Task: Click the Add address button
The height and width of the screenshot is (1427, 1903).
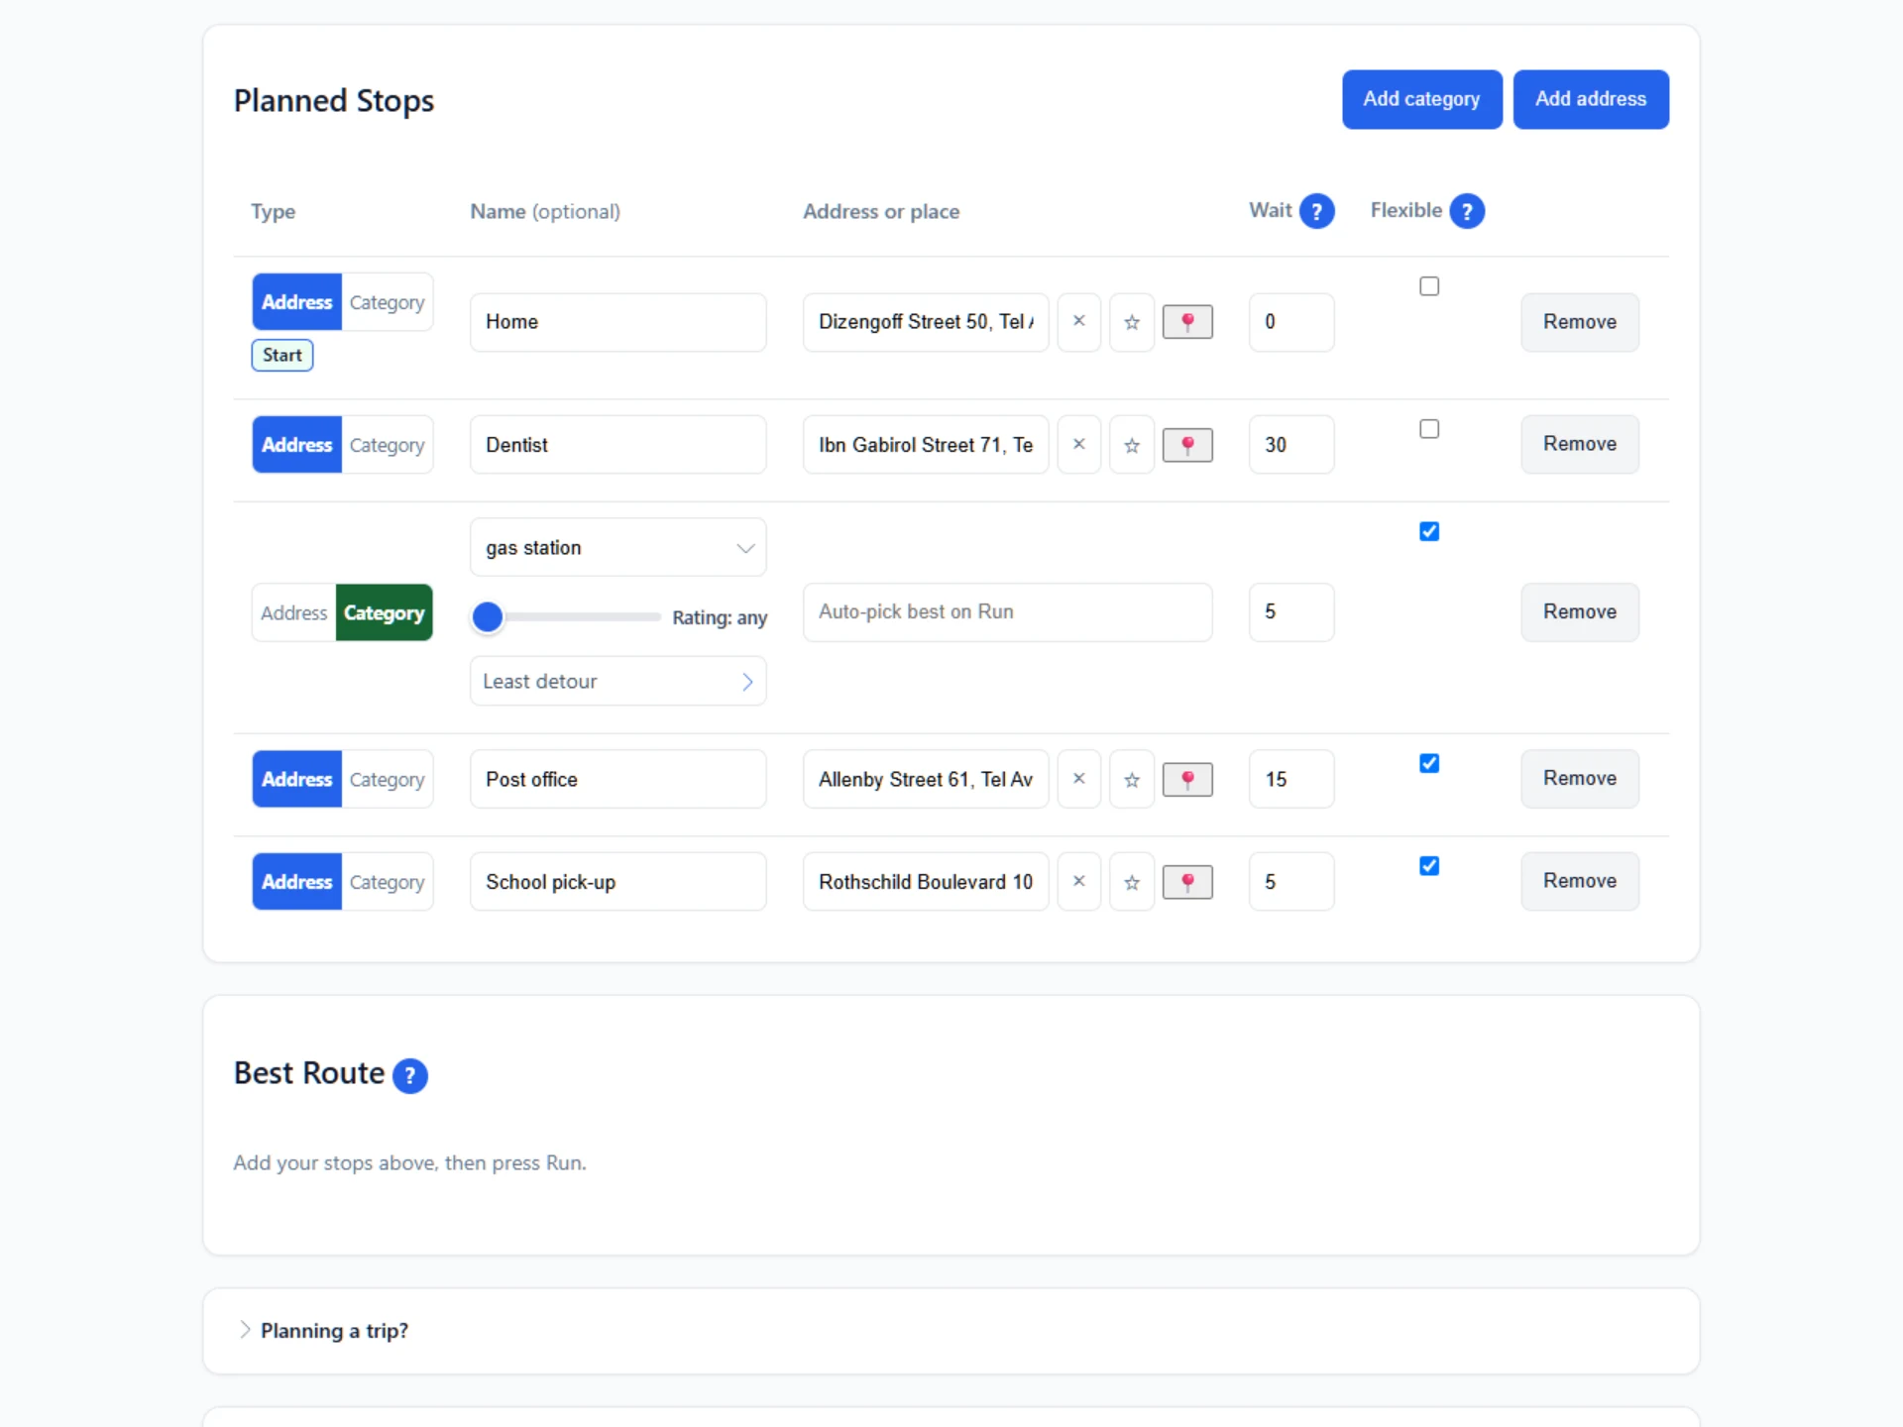Action: pos(1591,99)
